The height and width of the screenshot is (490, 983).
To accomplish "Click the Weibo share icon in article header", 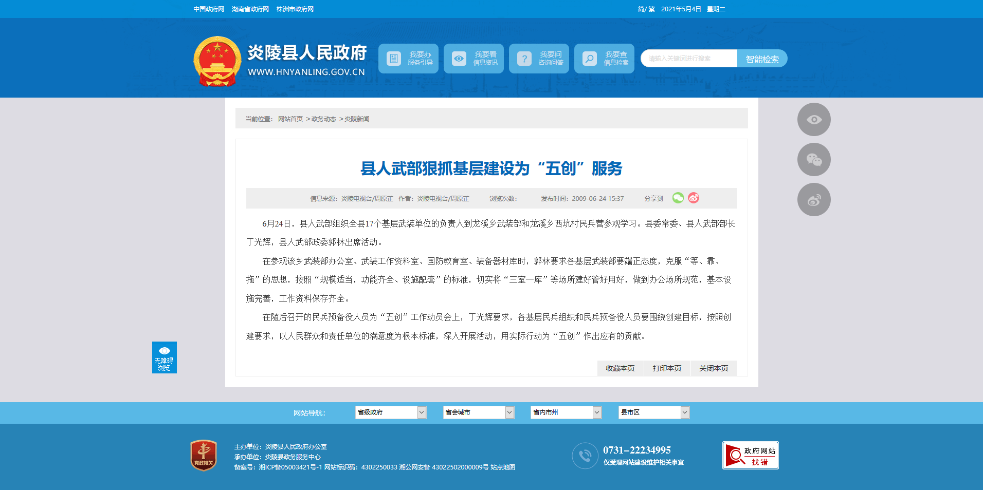I will click(x=694, y=198).
